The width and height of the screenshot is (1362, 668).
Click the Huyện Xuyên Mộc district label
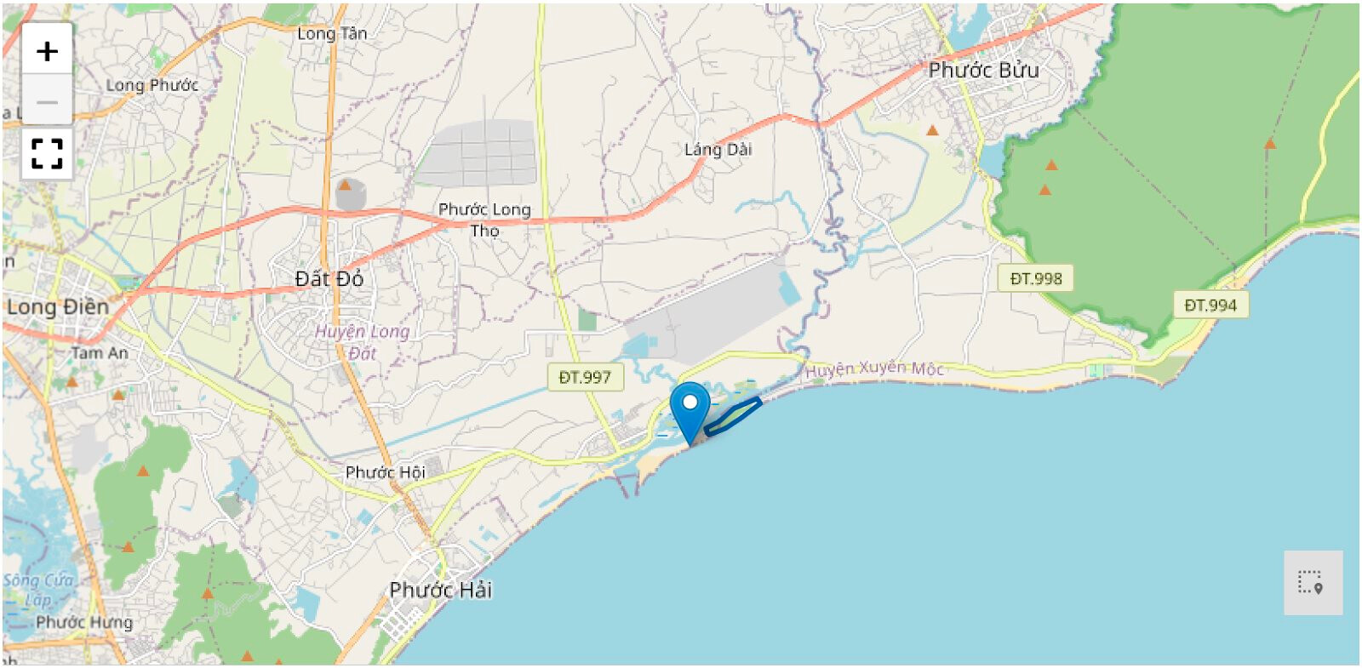[874, 368]
